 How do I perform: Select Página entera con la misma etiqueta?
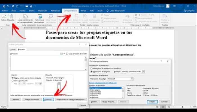pyautogui.click(x=13, y=78)
